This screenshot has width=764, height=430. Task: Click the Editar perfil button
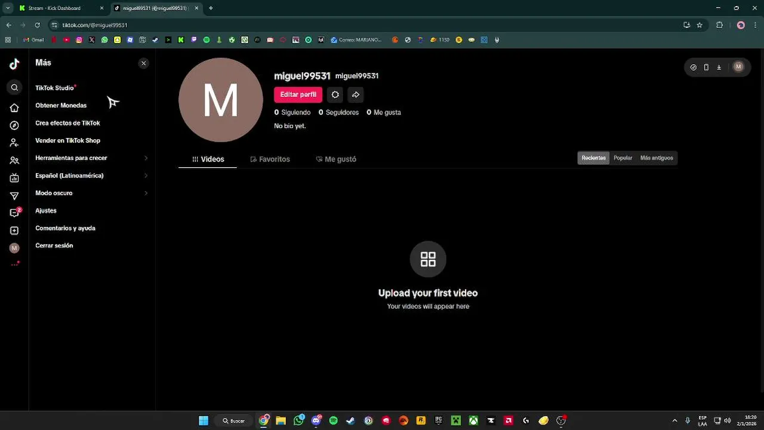pyautogui.click(x=298, y=94)
